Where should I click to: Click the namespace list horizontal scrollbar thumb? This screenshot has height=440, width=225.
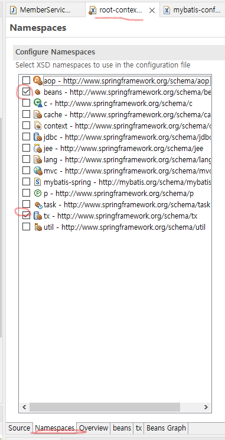(105, 407)
